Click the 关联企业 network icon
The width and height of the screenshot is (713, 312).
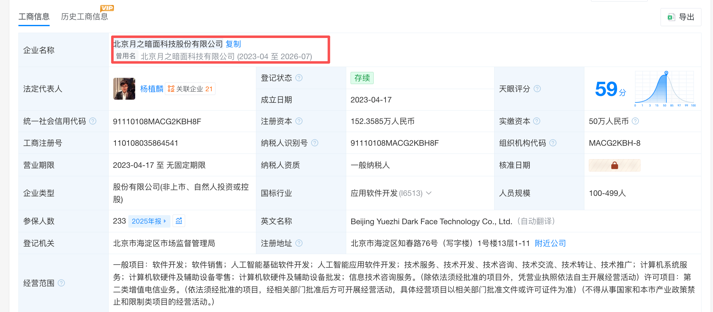coord(171,89)
